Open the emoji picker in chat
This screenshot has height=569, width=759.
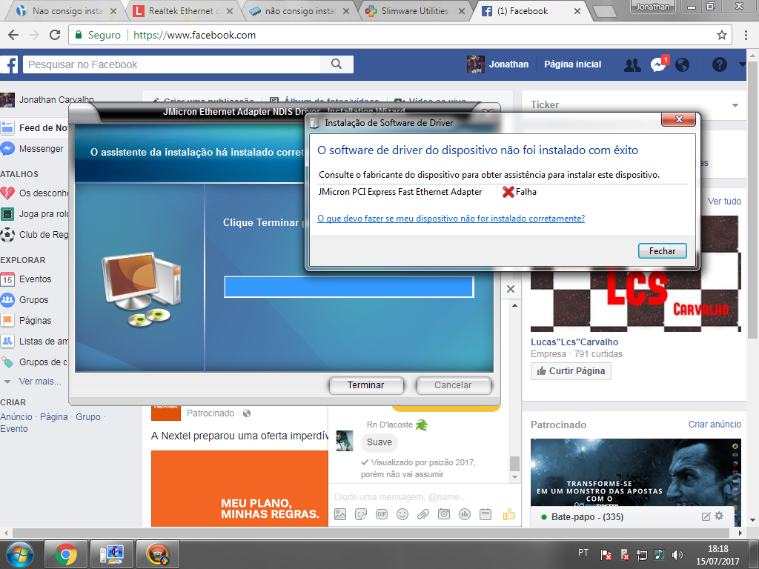pos(402,514)
